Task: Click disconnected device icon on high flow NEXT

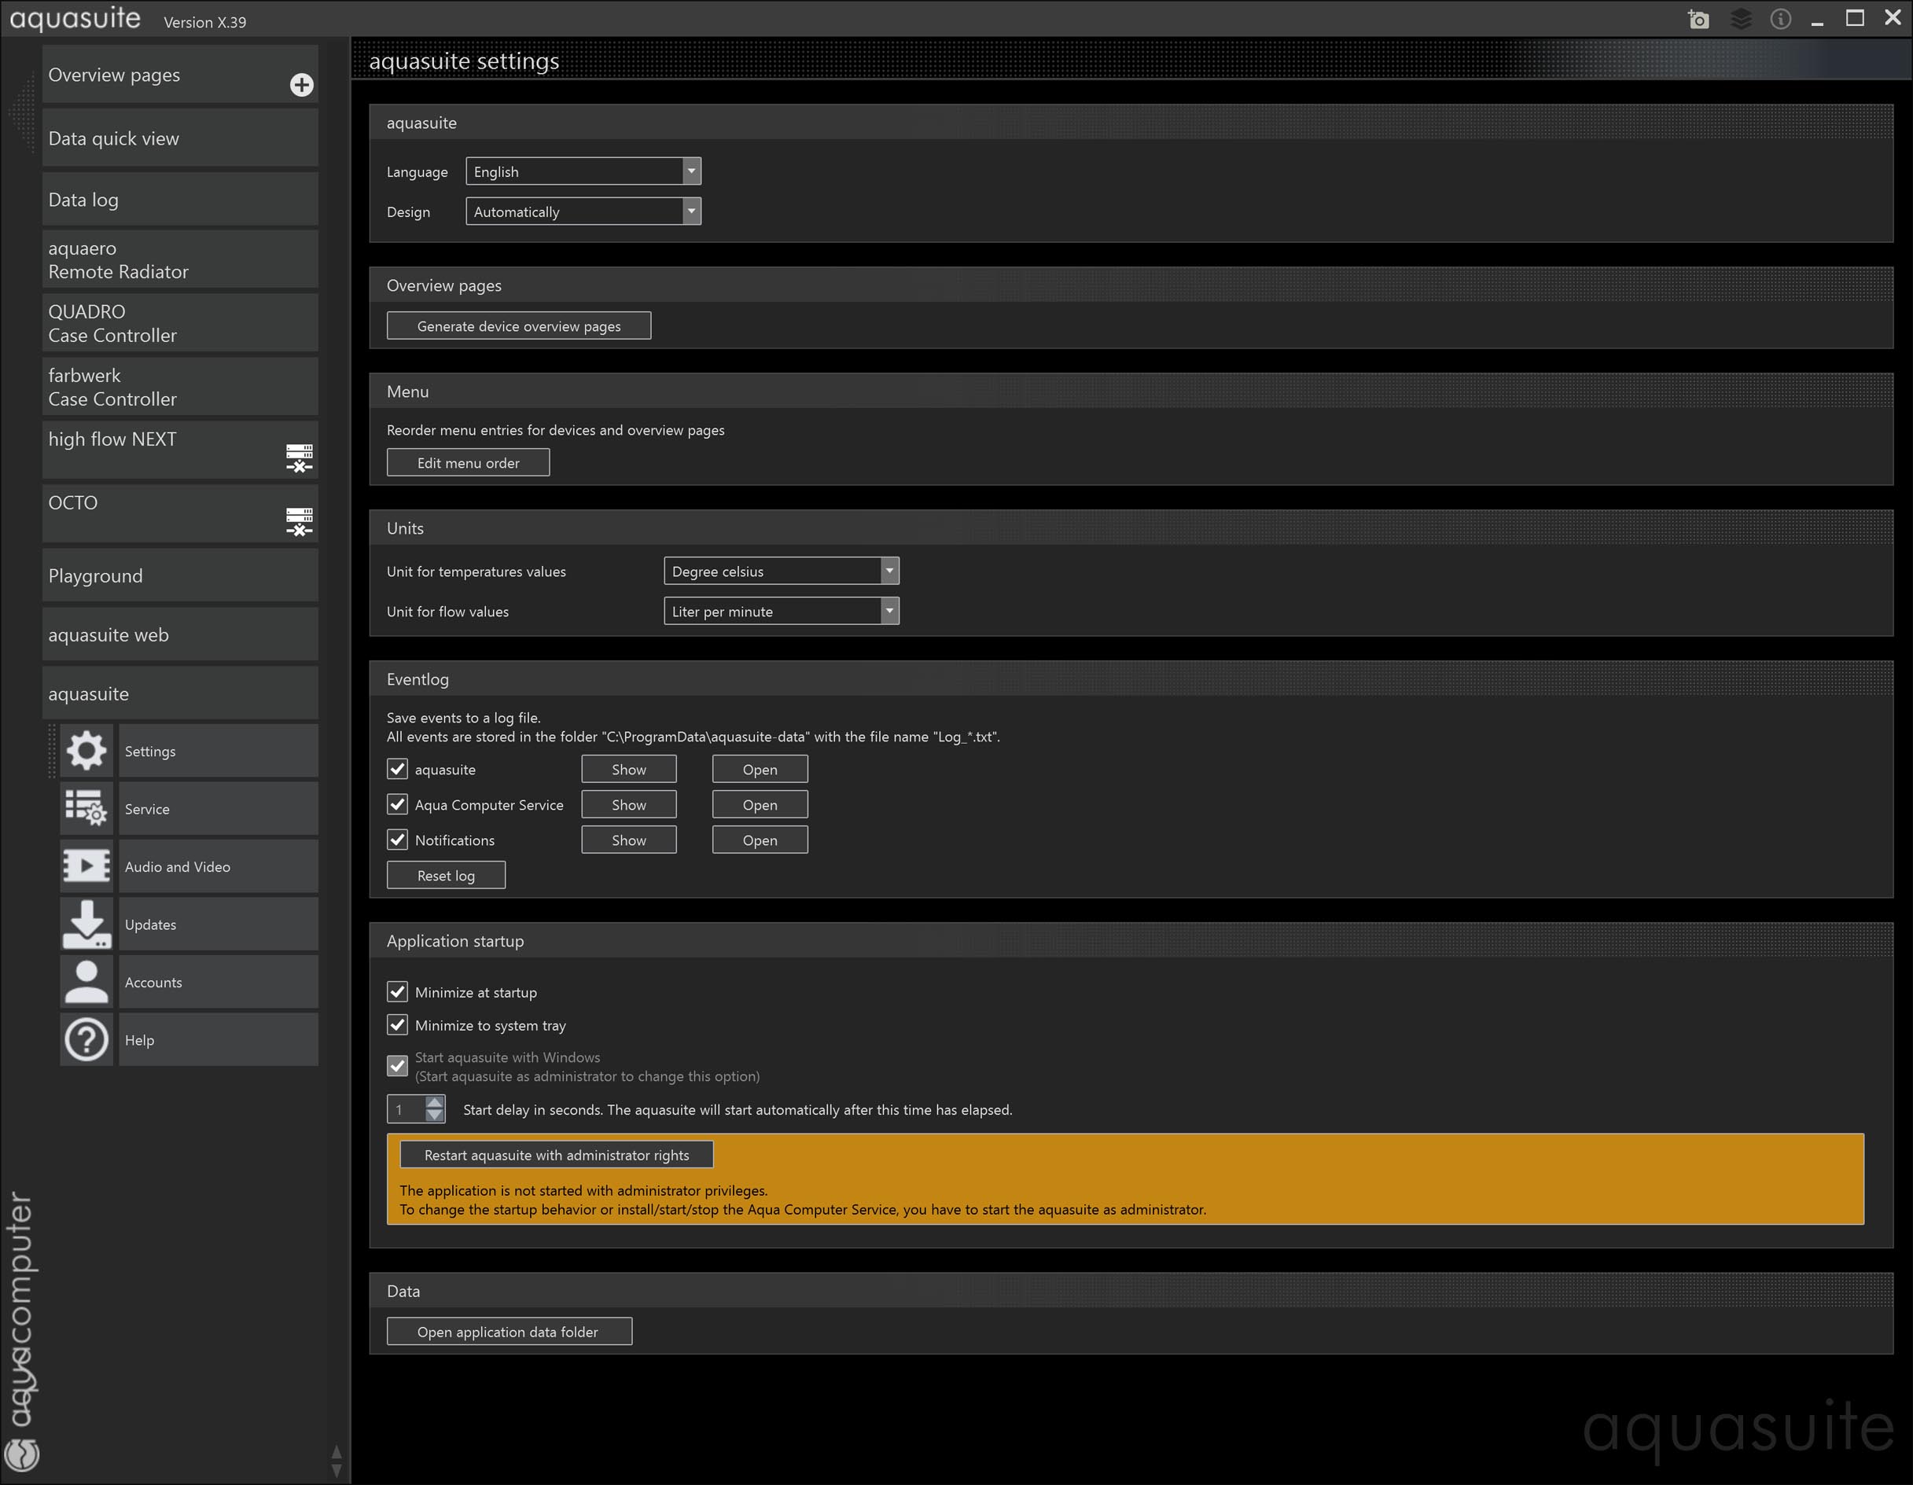Action: click(299, 457)
